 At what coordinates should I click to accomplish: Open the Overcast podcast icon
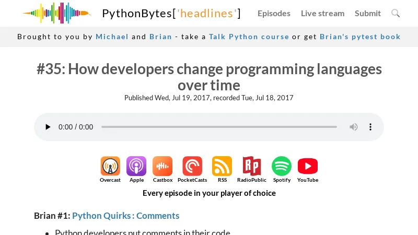tap(110, 167)
